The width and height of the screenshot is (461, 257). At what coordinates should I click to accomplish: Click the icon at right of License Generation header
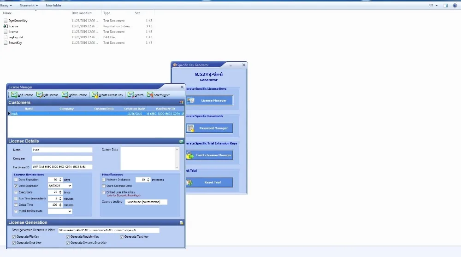point(181,222)
